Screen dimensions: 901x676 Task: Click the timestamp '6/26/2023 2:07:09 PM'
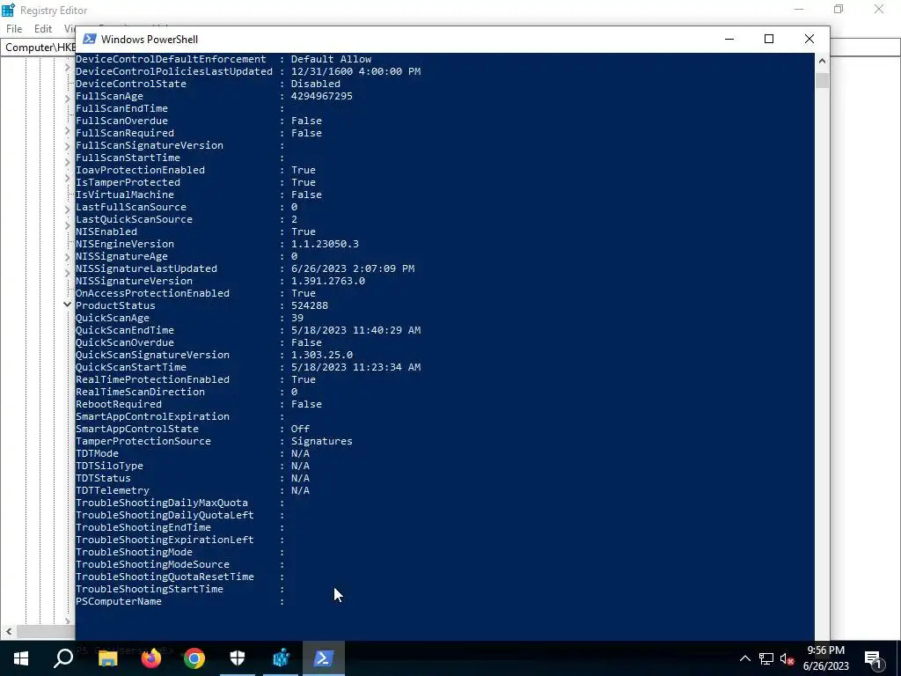[x=353, y=268]
